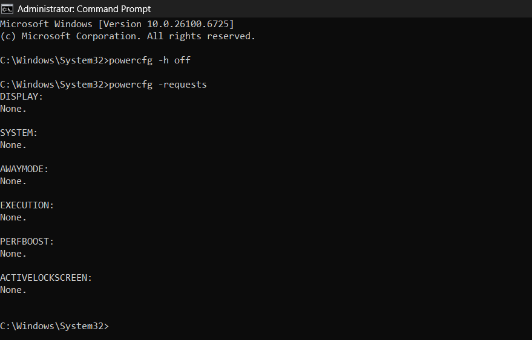Image resolution: width=532 pixels, height=340 pixels.
Task: Click the word 'off' in the hibernate command
Action: click(183, 60)
